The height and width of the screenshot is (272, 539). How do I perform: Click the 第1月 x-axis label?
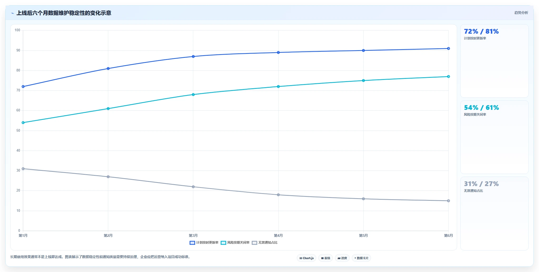[x=23, y=235]
